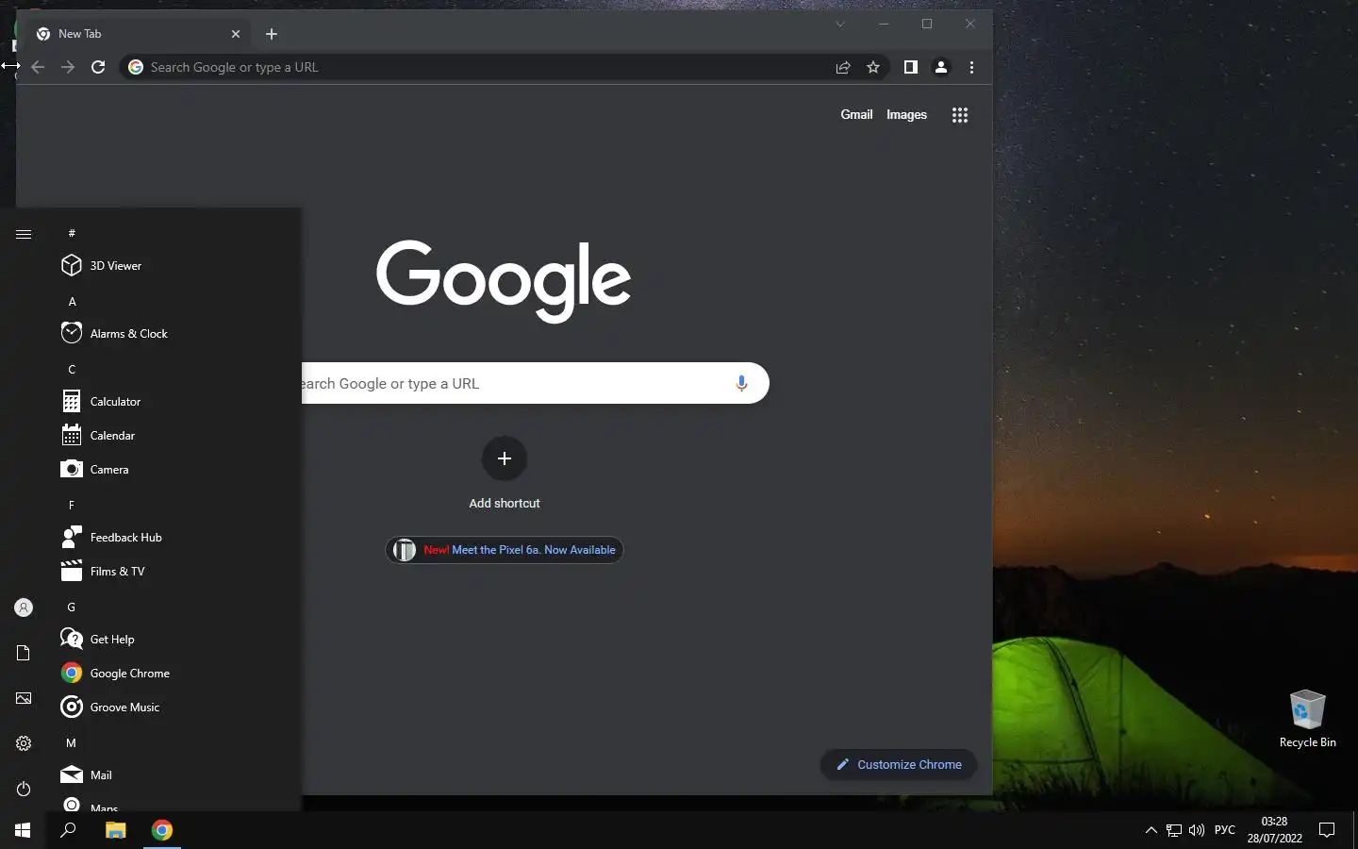The height and width of the screenshot is (849, 1358).
Task: Open volume control in system tray
Action: (x=1197, y=830)
